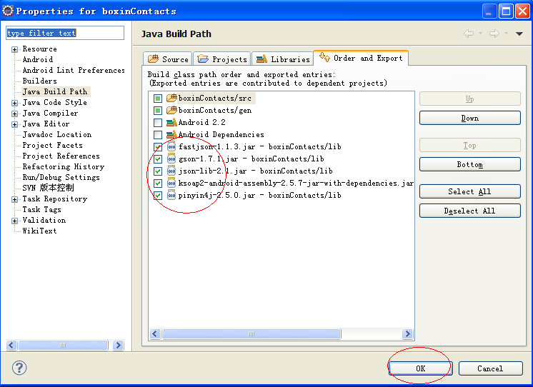This screenshot has height=387, width=533.
Task: Expand the Java Code Style node
Action: click(x=14, y=103)
